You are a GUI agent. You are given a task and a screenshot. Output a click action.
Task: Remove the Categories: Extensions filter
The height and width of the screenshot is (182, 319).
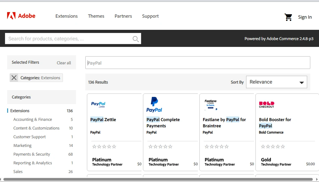click(x=14, y=78)
